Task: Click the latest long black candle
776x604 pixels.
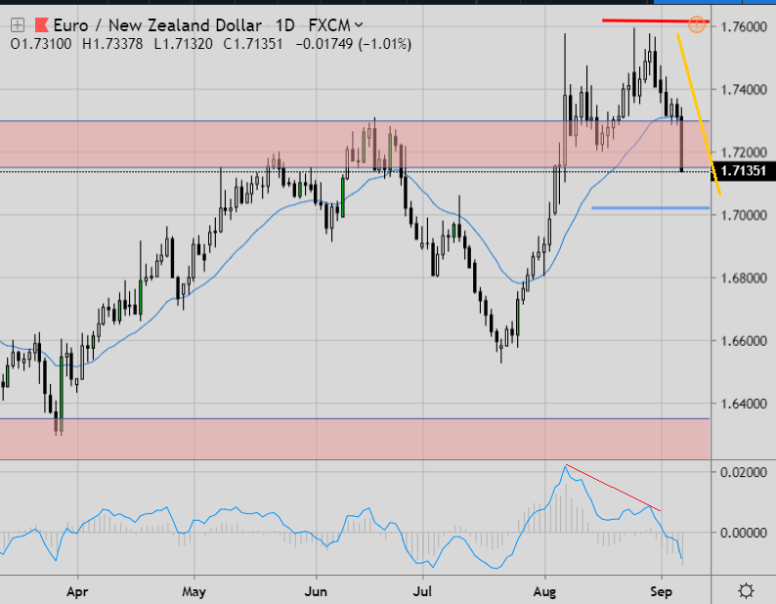Action: pos(682,144)
